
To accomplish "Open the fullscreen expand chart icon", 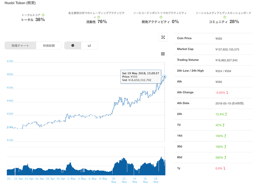I will tap(163, 37).
